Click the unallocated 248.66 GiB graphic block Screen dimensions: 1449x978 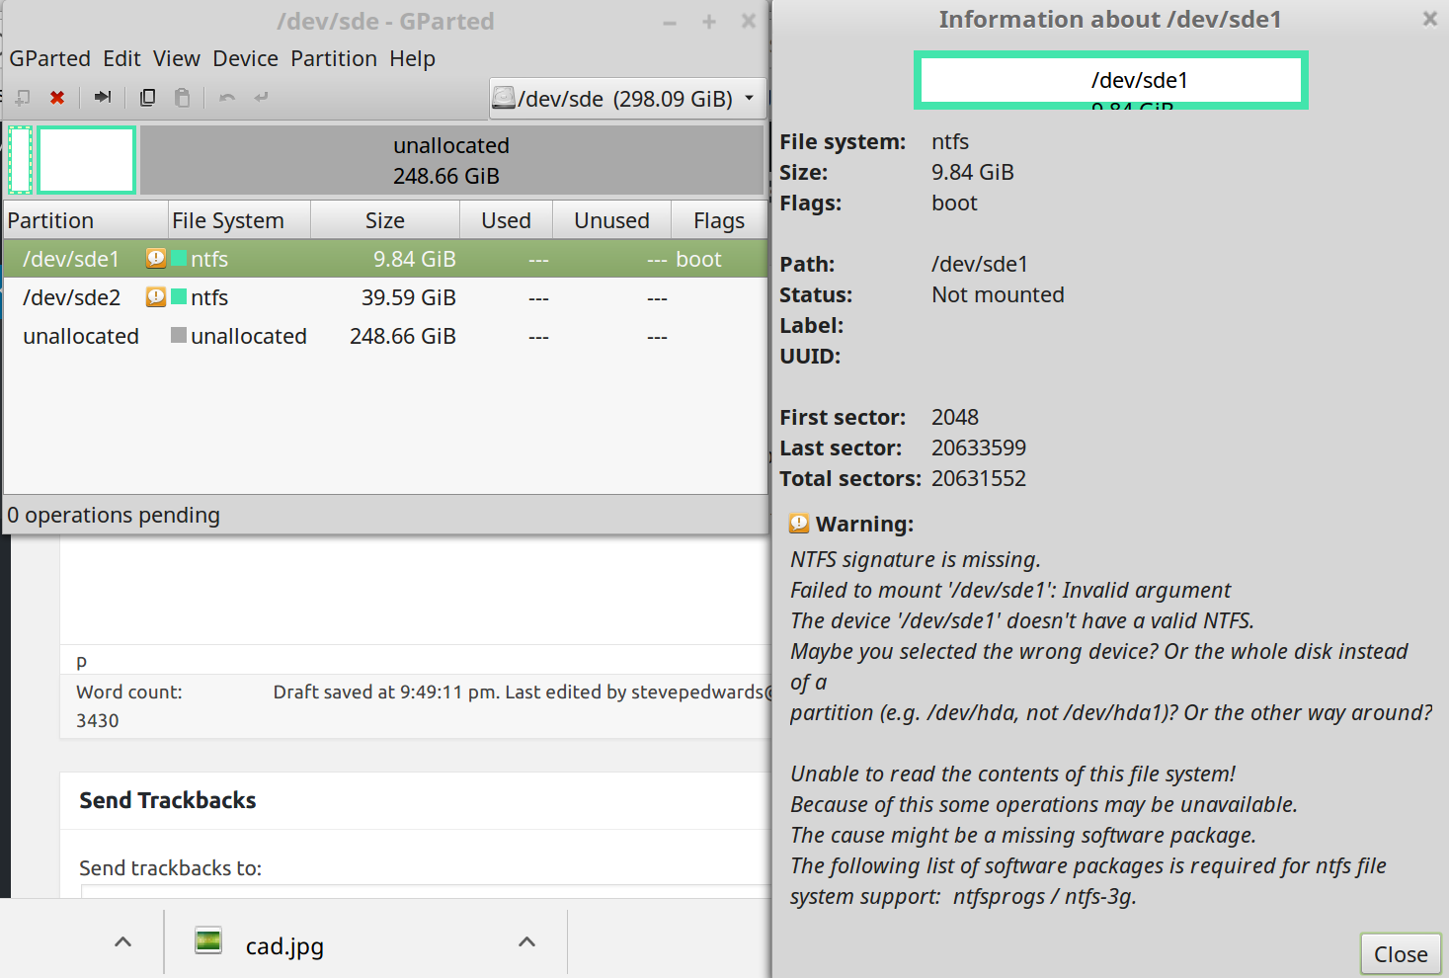450,160
